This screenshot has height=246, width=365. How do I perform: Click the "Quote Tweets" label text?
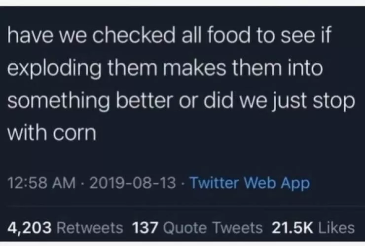point(213,227)
